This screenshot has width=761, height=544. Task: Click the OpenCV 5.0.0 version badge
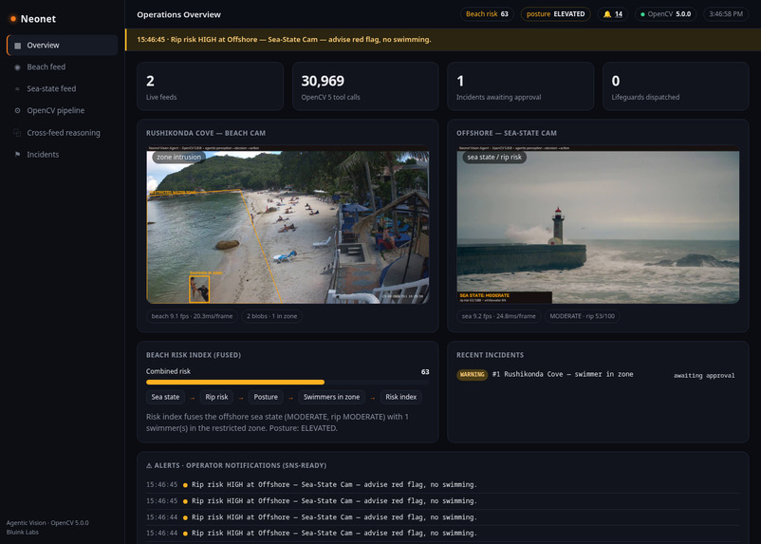[x=665, y=14]
